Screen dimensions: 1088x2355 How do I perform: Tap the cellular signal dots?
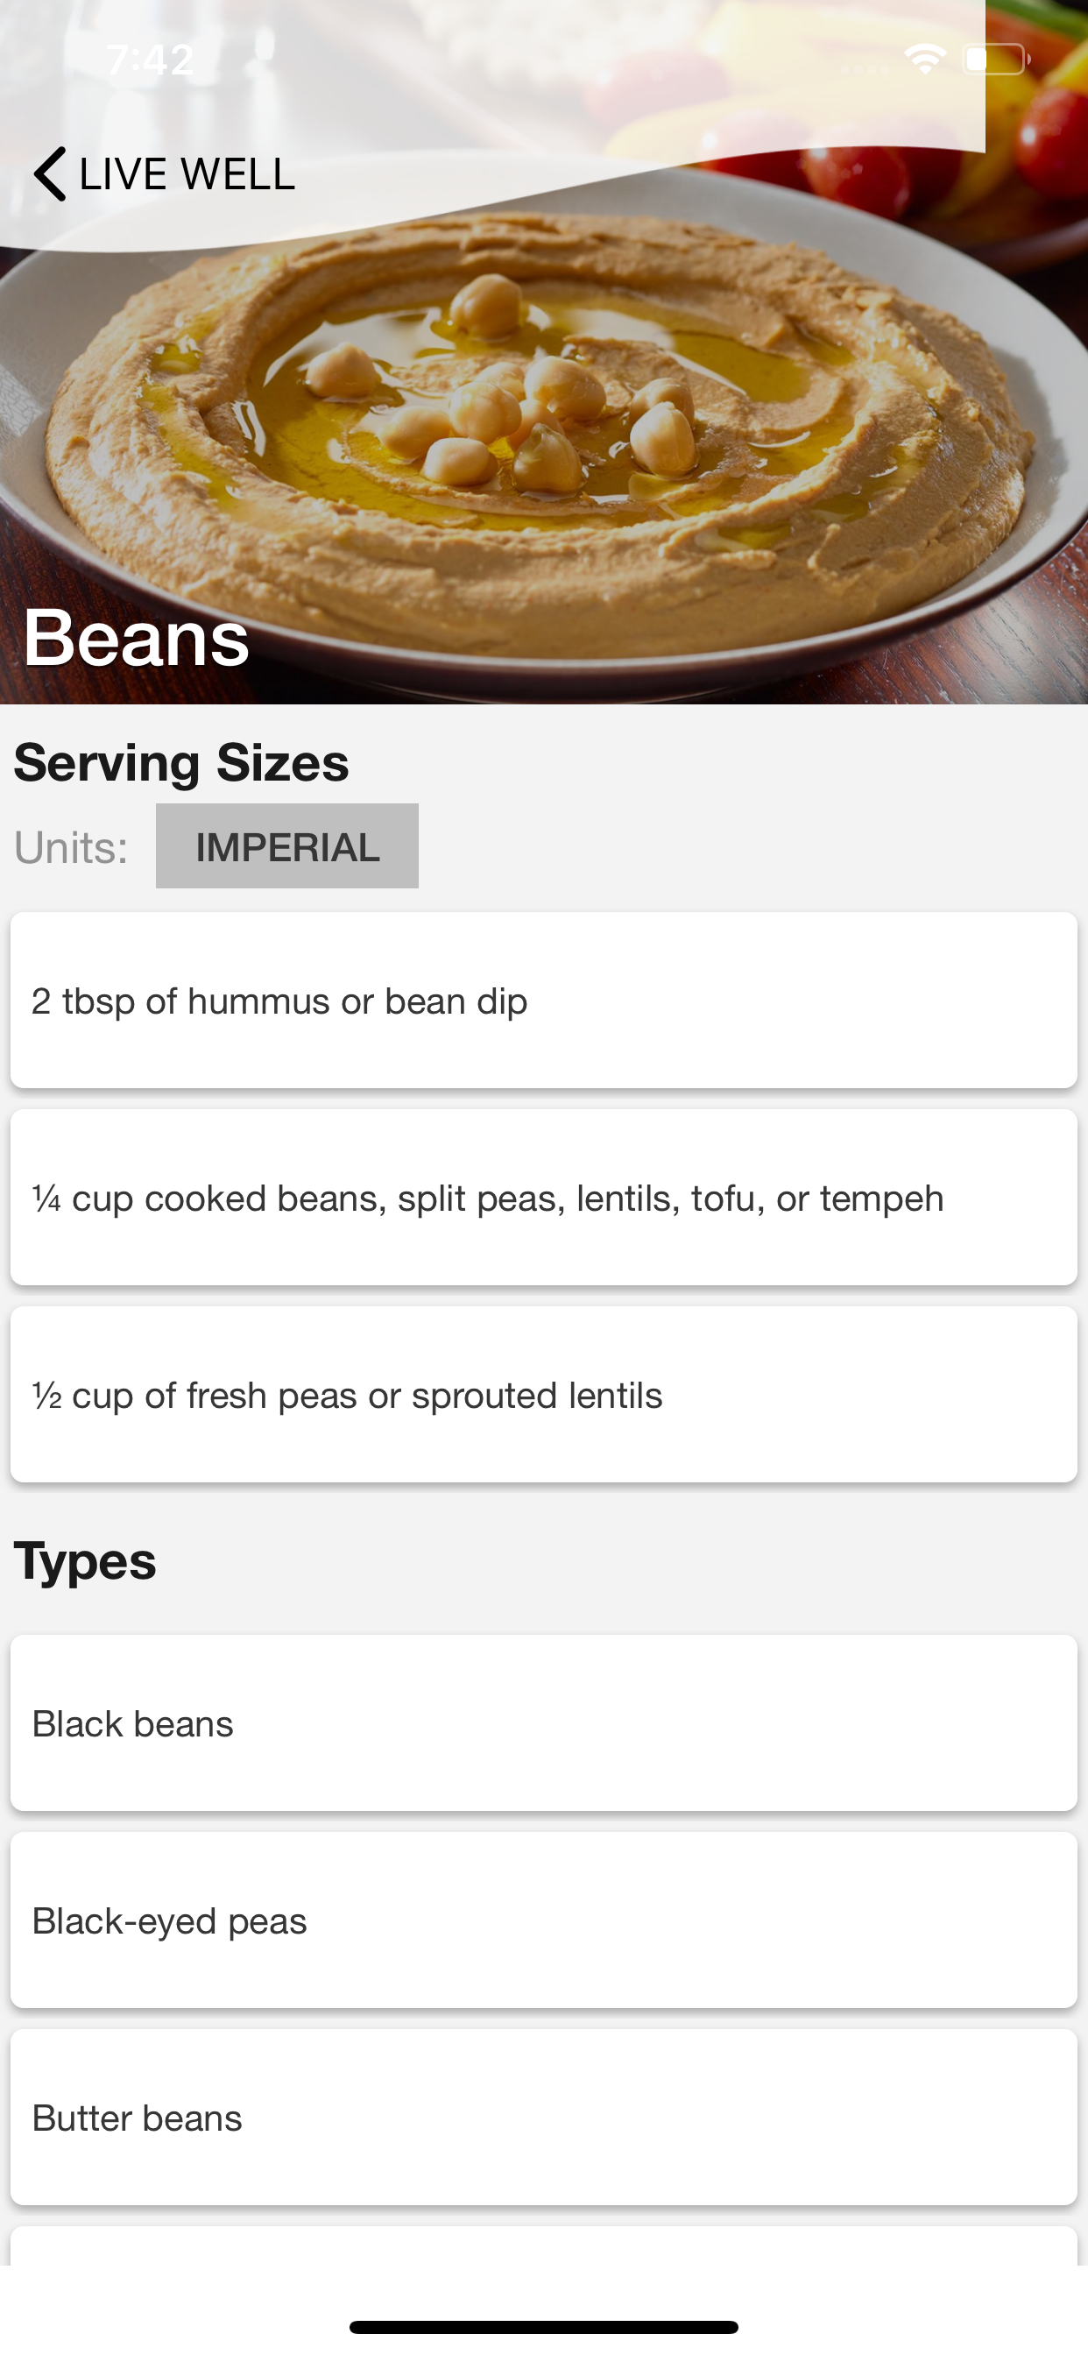pyautogui.click(x=865, y=68)
